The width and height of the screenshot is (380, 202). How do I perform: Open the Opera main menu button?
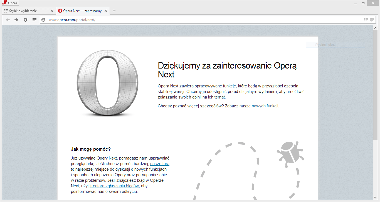coord(10,3)
